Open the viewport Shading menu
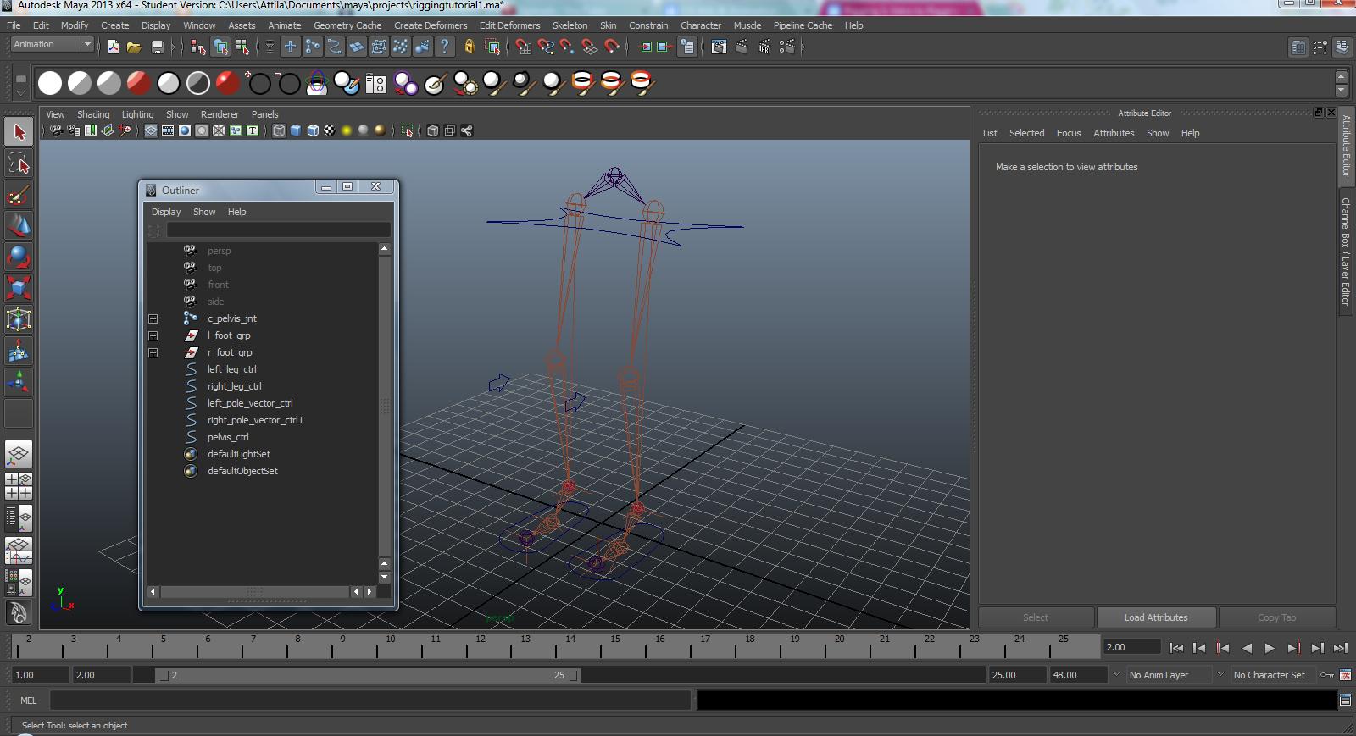The width and height of the screenshot is (1356, 736). [x=93, y=114]
